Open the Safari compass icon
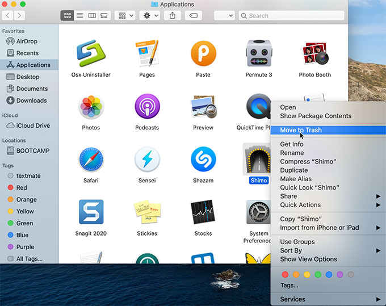Image resolution: width=386 pixels, height=306 pixels. 91,160
